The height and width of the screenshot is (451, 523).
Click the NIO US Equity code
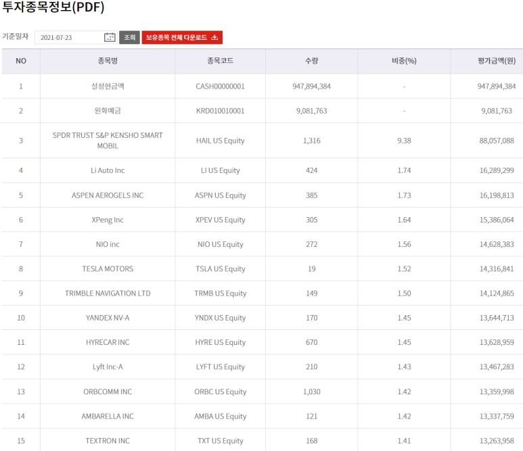pyautogui.click(x=220, y=244)
